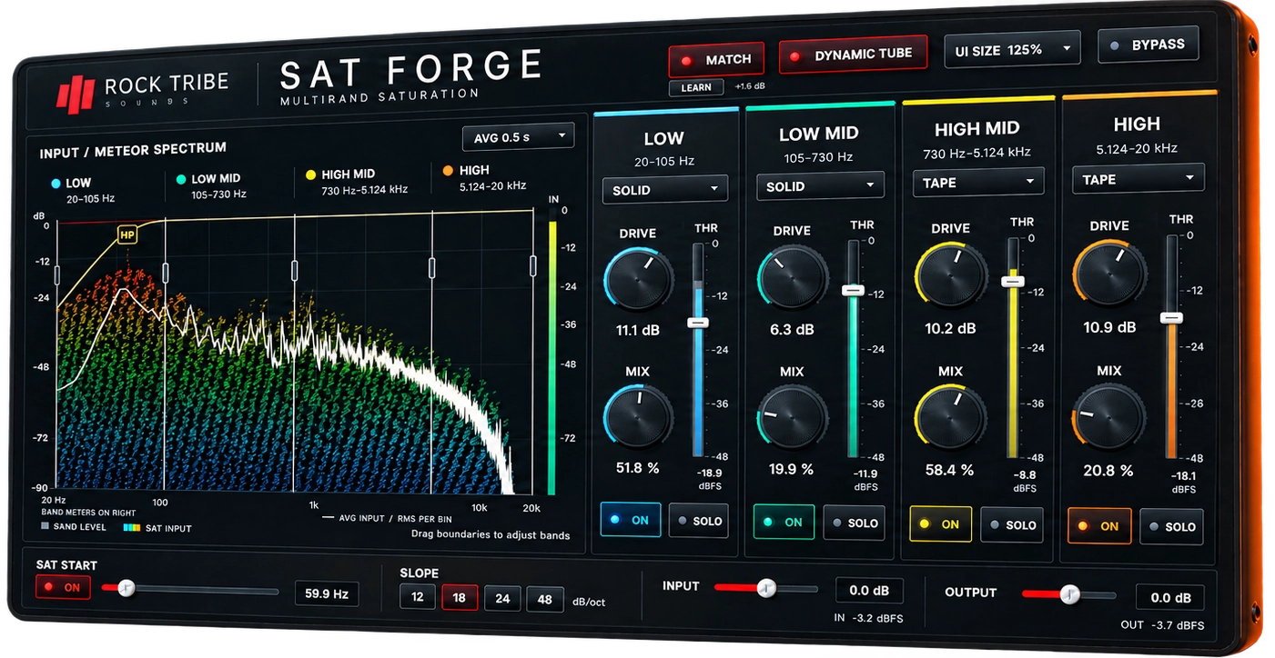Screen dimensions: 1275x658
Task: Adjust the HIGH MID band Drive knob
Action: (x=950, y=276)
